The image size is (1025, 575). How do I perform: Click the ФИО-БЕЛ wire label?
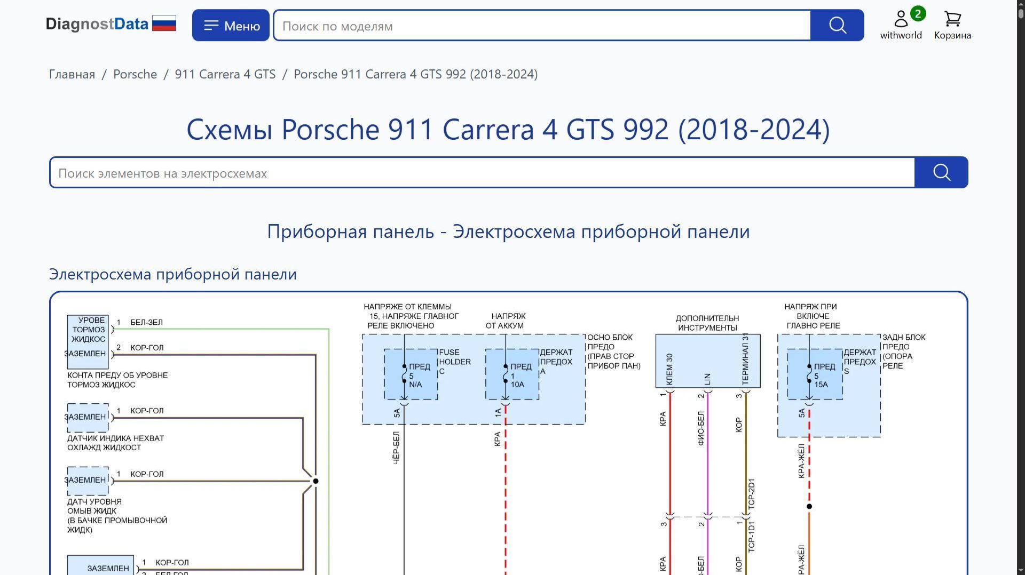pos(701,428)
